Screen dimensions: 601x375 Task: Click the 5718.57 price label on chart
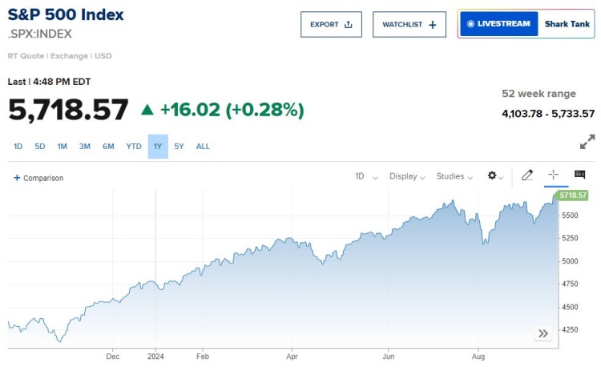pos(573,195)
